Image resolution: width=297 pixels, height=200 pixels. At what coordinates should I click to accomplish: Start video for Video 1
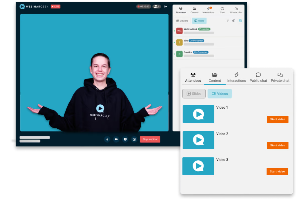tap(278, 119)
